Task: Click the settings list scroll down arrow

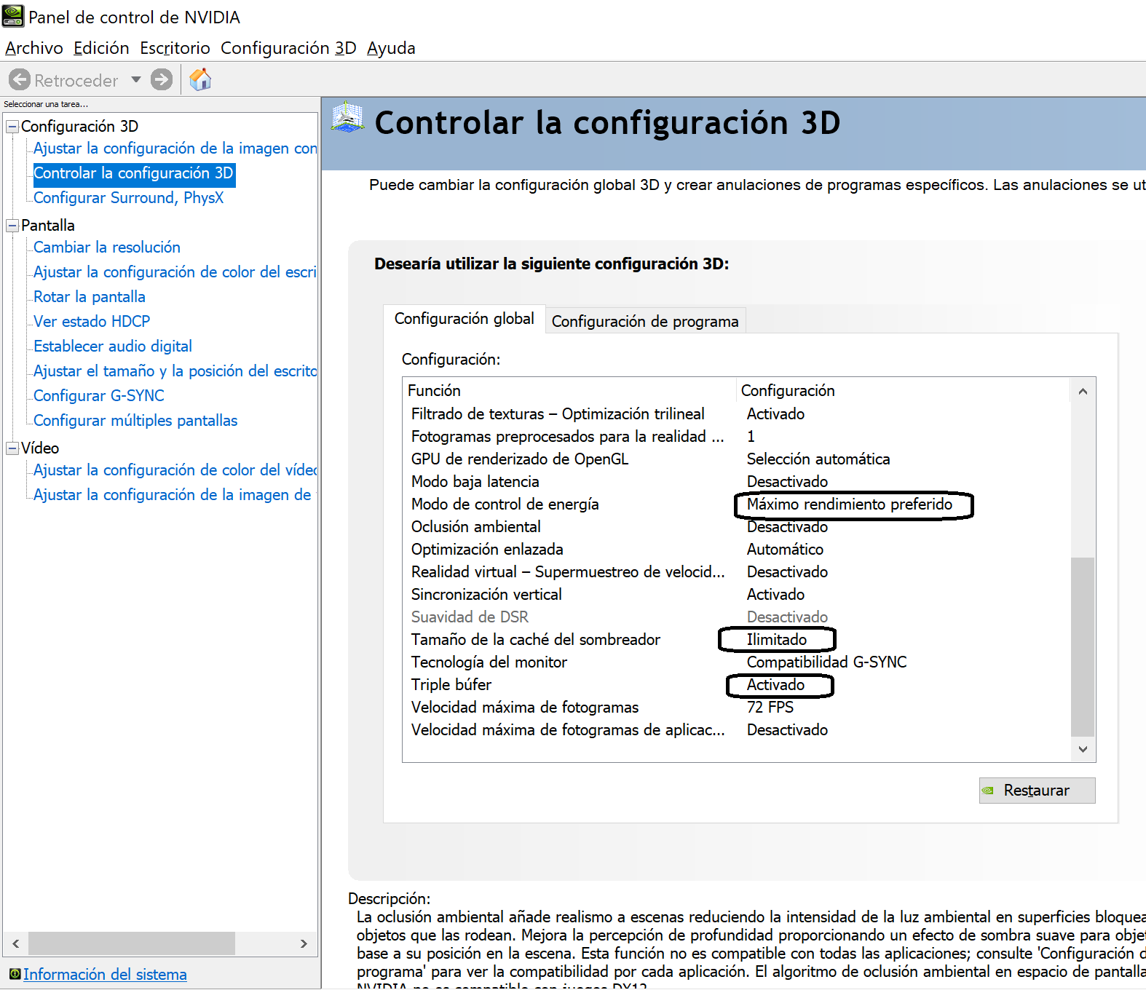Action: [x=1083, y=749]
